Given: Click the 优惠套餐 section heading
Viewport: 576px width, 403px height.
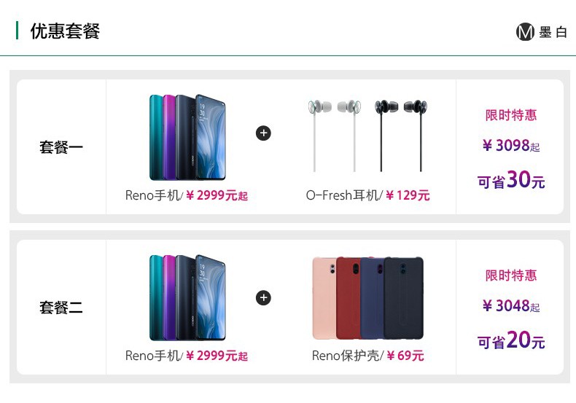Looking at the screenshot, I should pos(65,31).
